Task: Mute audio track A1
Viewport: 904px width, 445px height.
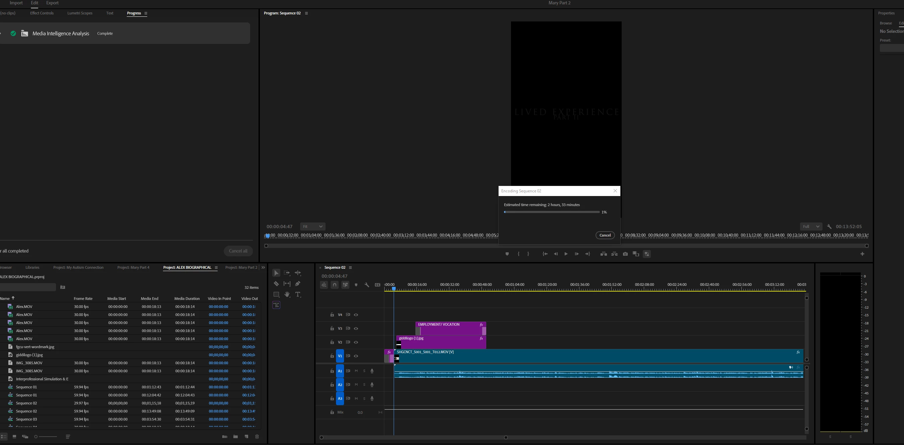Action: click(356, 371)
